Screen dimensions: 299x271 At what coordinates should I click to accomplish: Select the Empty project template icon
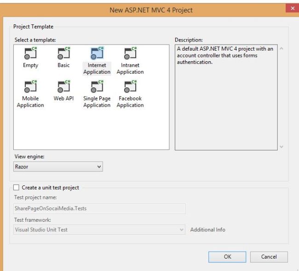tap(30, 54)
